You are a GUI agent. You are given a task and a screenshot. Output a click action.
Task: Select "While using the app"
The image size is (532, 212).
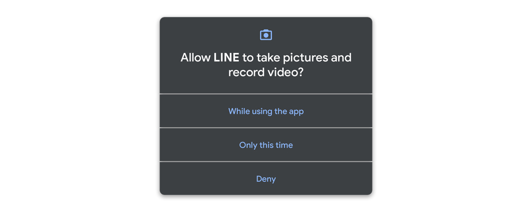click(266, 111)
